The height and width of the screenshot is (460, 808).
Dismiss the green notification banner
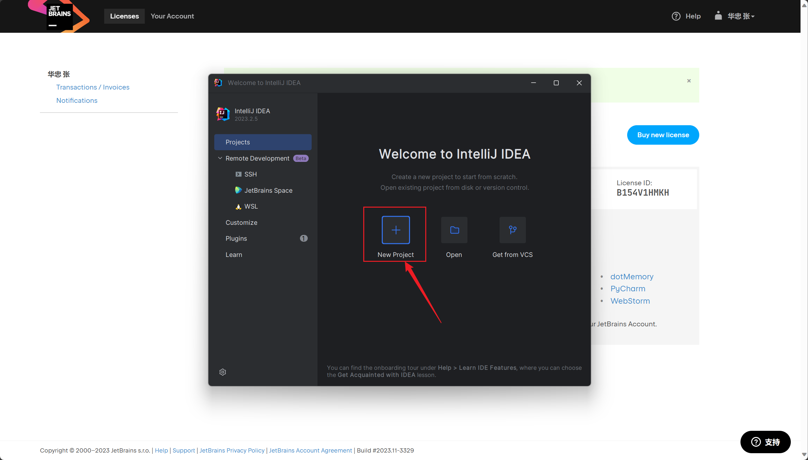pyautogui.click(x=689, y=81)
